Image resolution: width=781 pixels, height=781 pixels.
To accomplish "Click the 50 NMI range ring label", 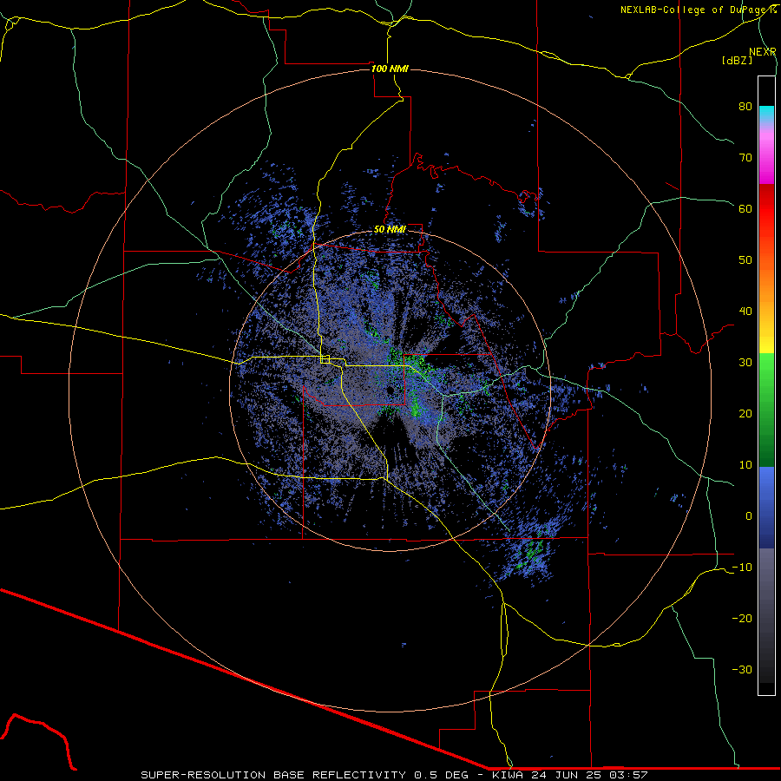I will (390, 230).
